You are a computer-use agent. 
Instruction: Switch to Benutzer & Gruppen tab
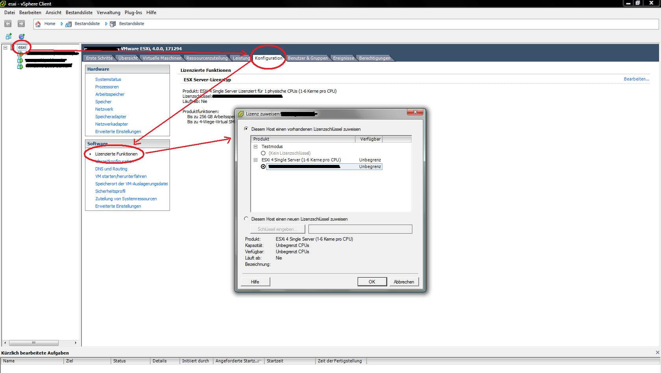click(308, 58)
